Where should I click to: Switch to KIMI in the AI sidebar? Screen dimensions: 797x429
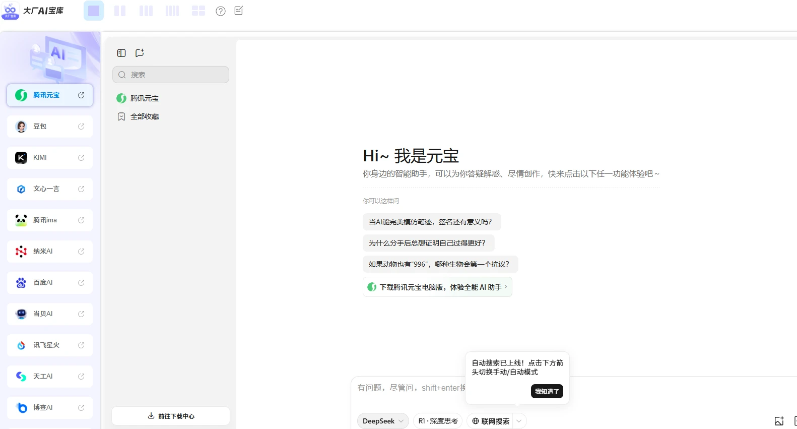(50, 158)
